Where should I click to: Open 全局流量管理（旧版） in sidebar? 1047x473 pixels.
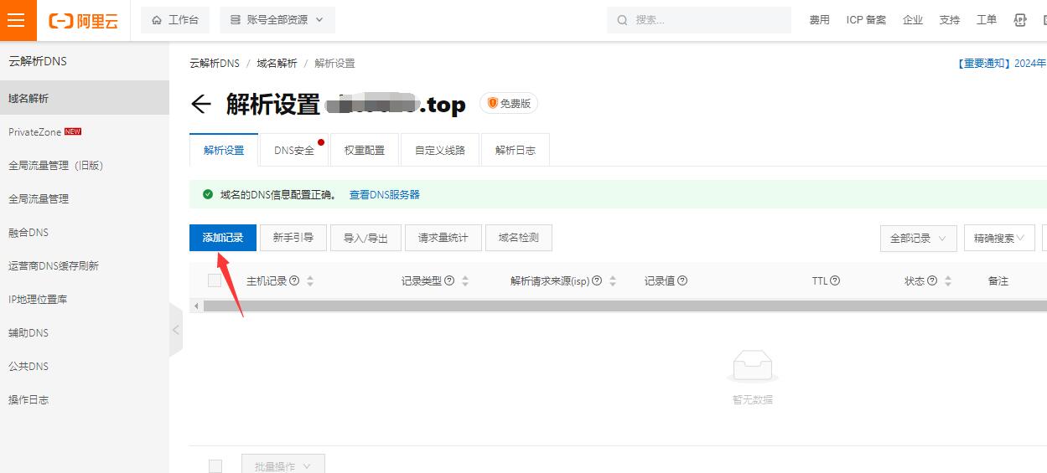click(x=85, y=165)
